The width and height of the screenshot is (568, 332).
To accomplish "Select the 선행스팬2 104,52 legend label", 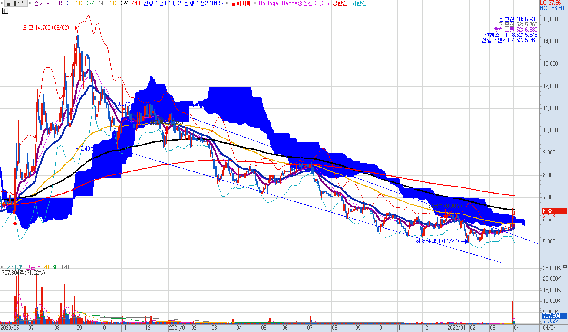I will tap(204, 3).
